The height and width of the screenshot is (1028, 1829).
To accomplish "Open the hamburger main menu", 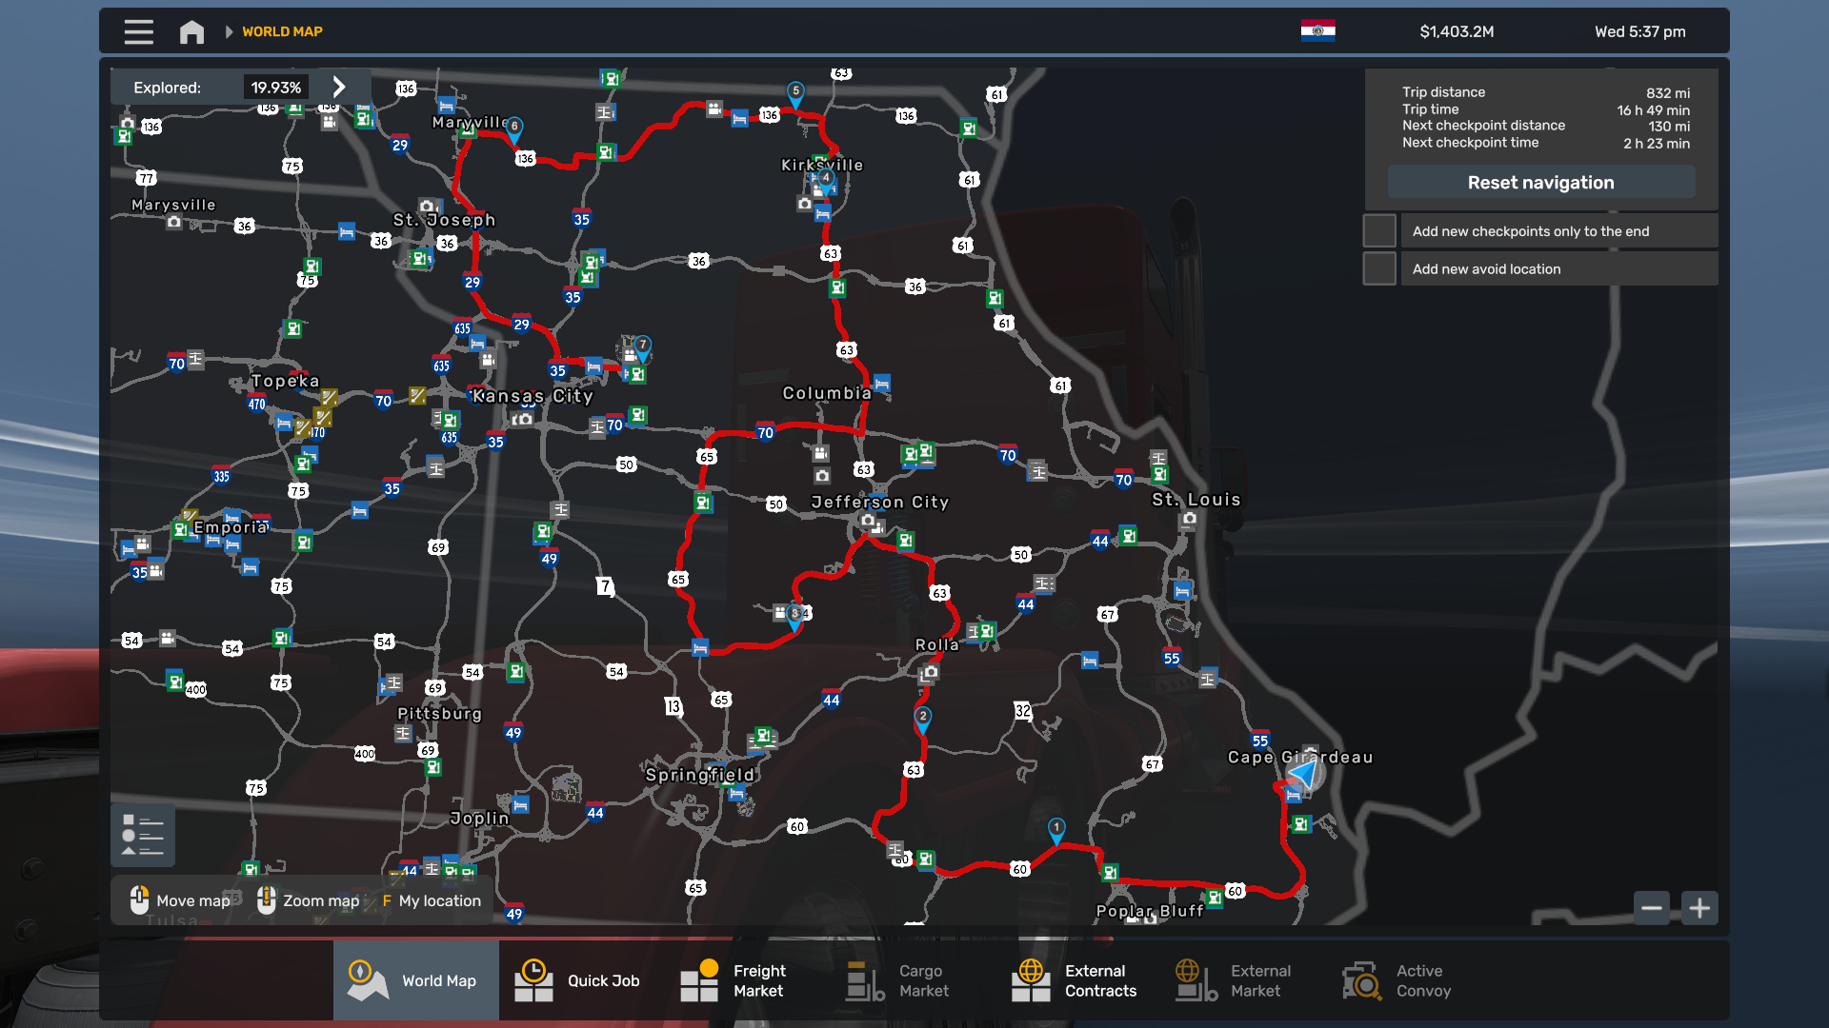I will tap(138, 31).
